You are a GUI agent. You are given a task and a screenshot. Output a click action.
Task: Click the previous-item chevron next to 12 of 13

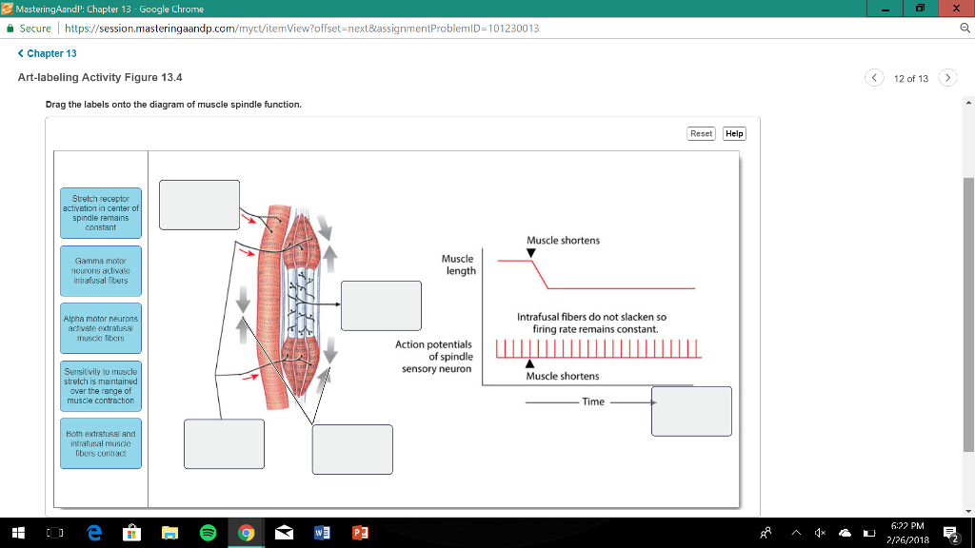click(874, 77)
